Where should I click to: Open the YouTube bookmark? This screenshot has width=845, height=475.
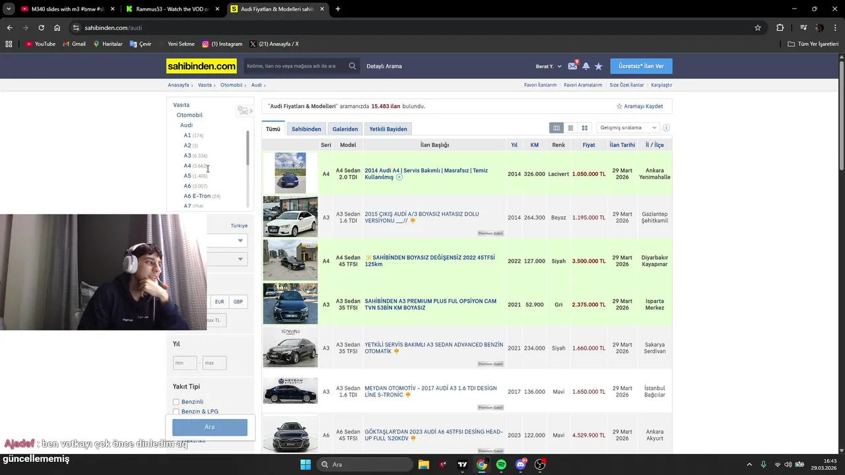(x=40, y=44)
